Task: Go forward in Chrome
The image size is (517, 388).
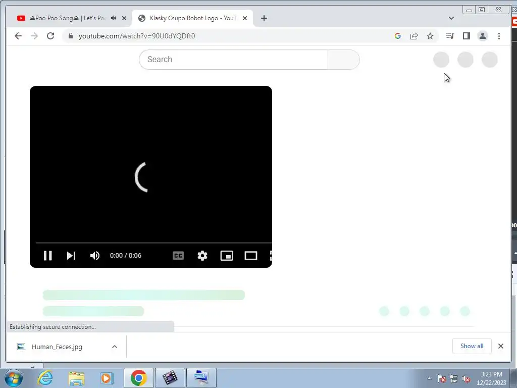Action: tap(34, 36)
